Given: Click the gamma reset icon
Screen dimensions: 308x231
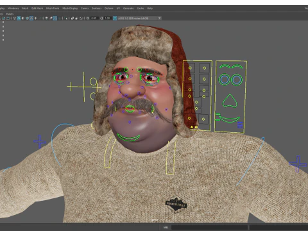Looking at the screenshot, I should click(101, 19).
